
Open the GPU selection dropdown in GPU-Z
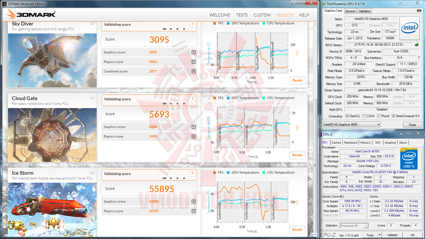(x=352, y=125)
